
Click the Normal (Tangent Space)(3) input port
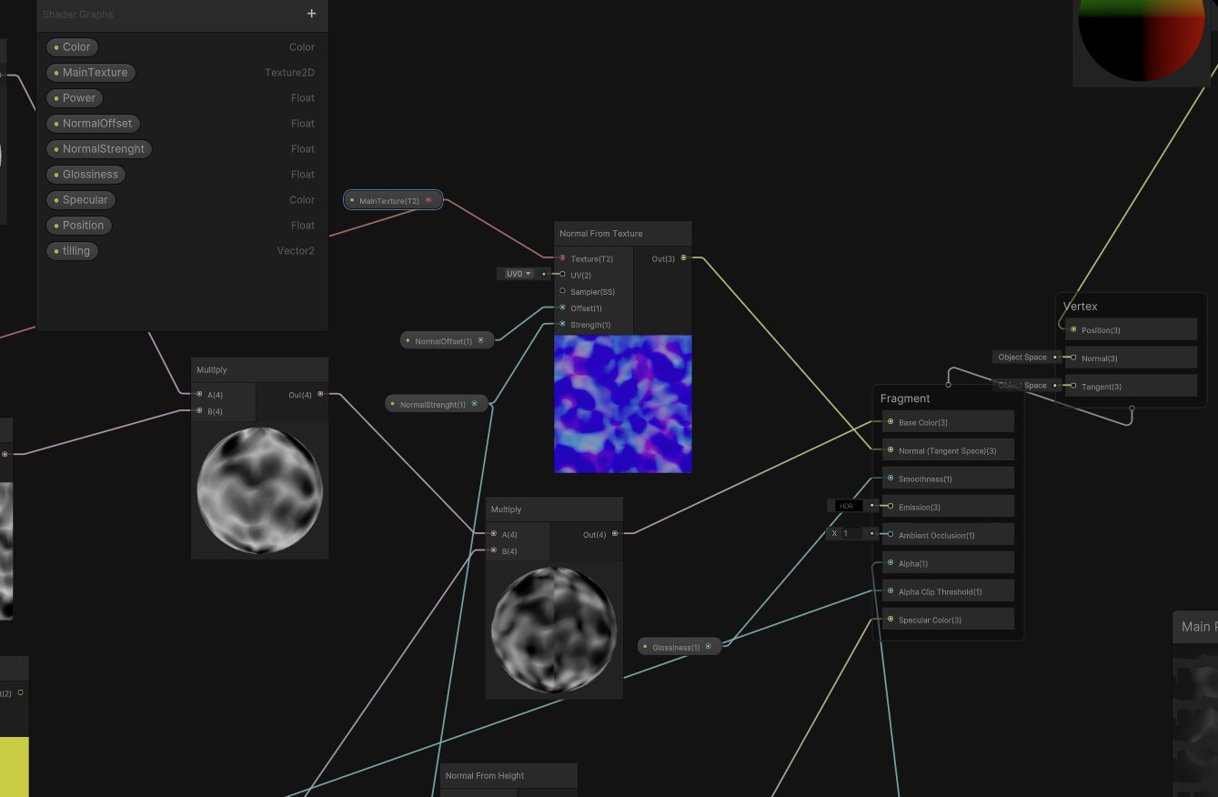(890, 449)
